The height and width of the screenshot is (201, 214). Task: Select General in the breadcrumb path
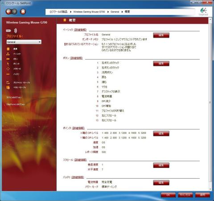115,12
